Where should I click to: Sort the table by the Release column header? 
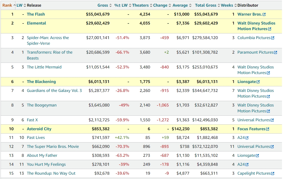(x=34, y=5)
